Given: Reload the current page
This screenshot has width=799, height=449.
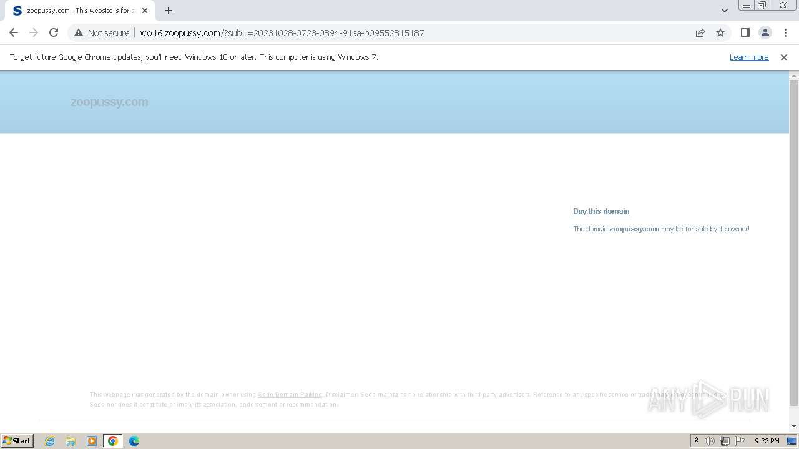Looking at the screenshot, I should click(x=54, y=32).
